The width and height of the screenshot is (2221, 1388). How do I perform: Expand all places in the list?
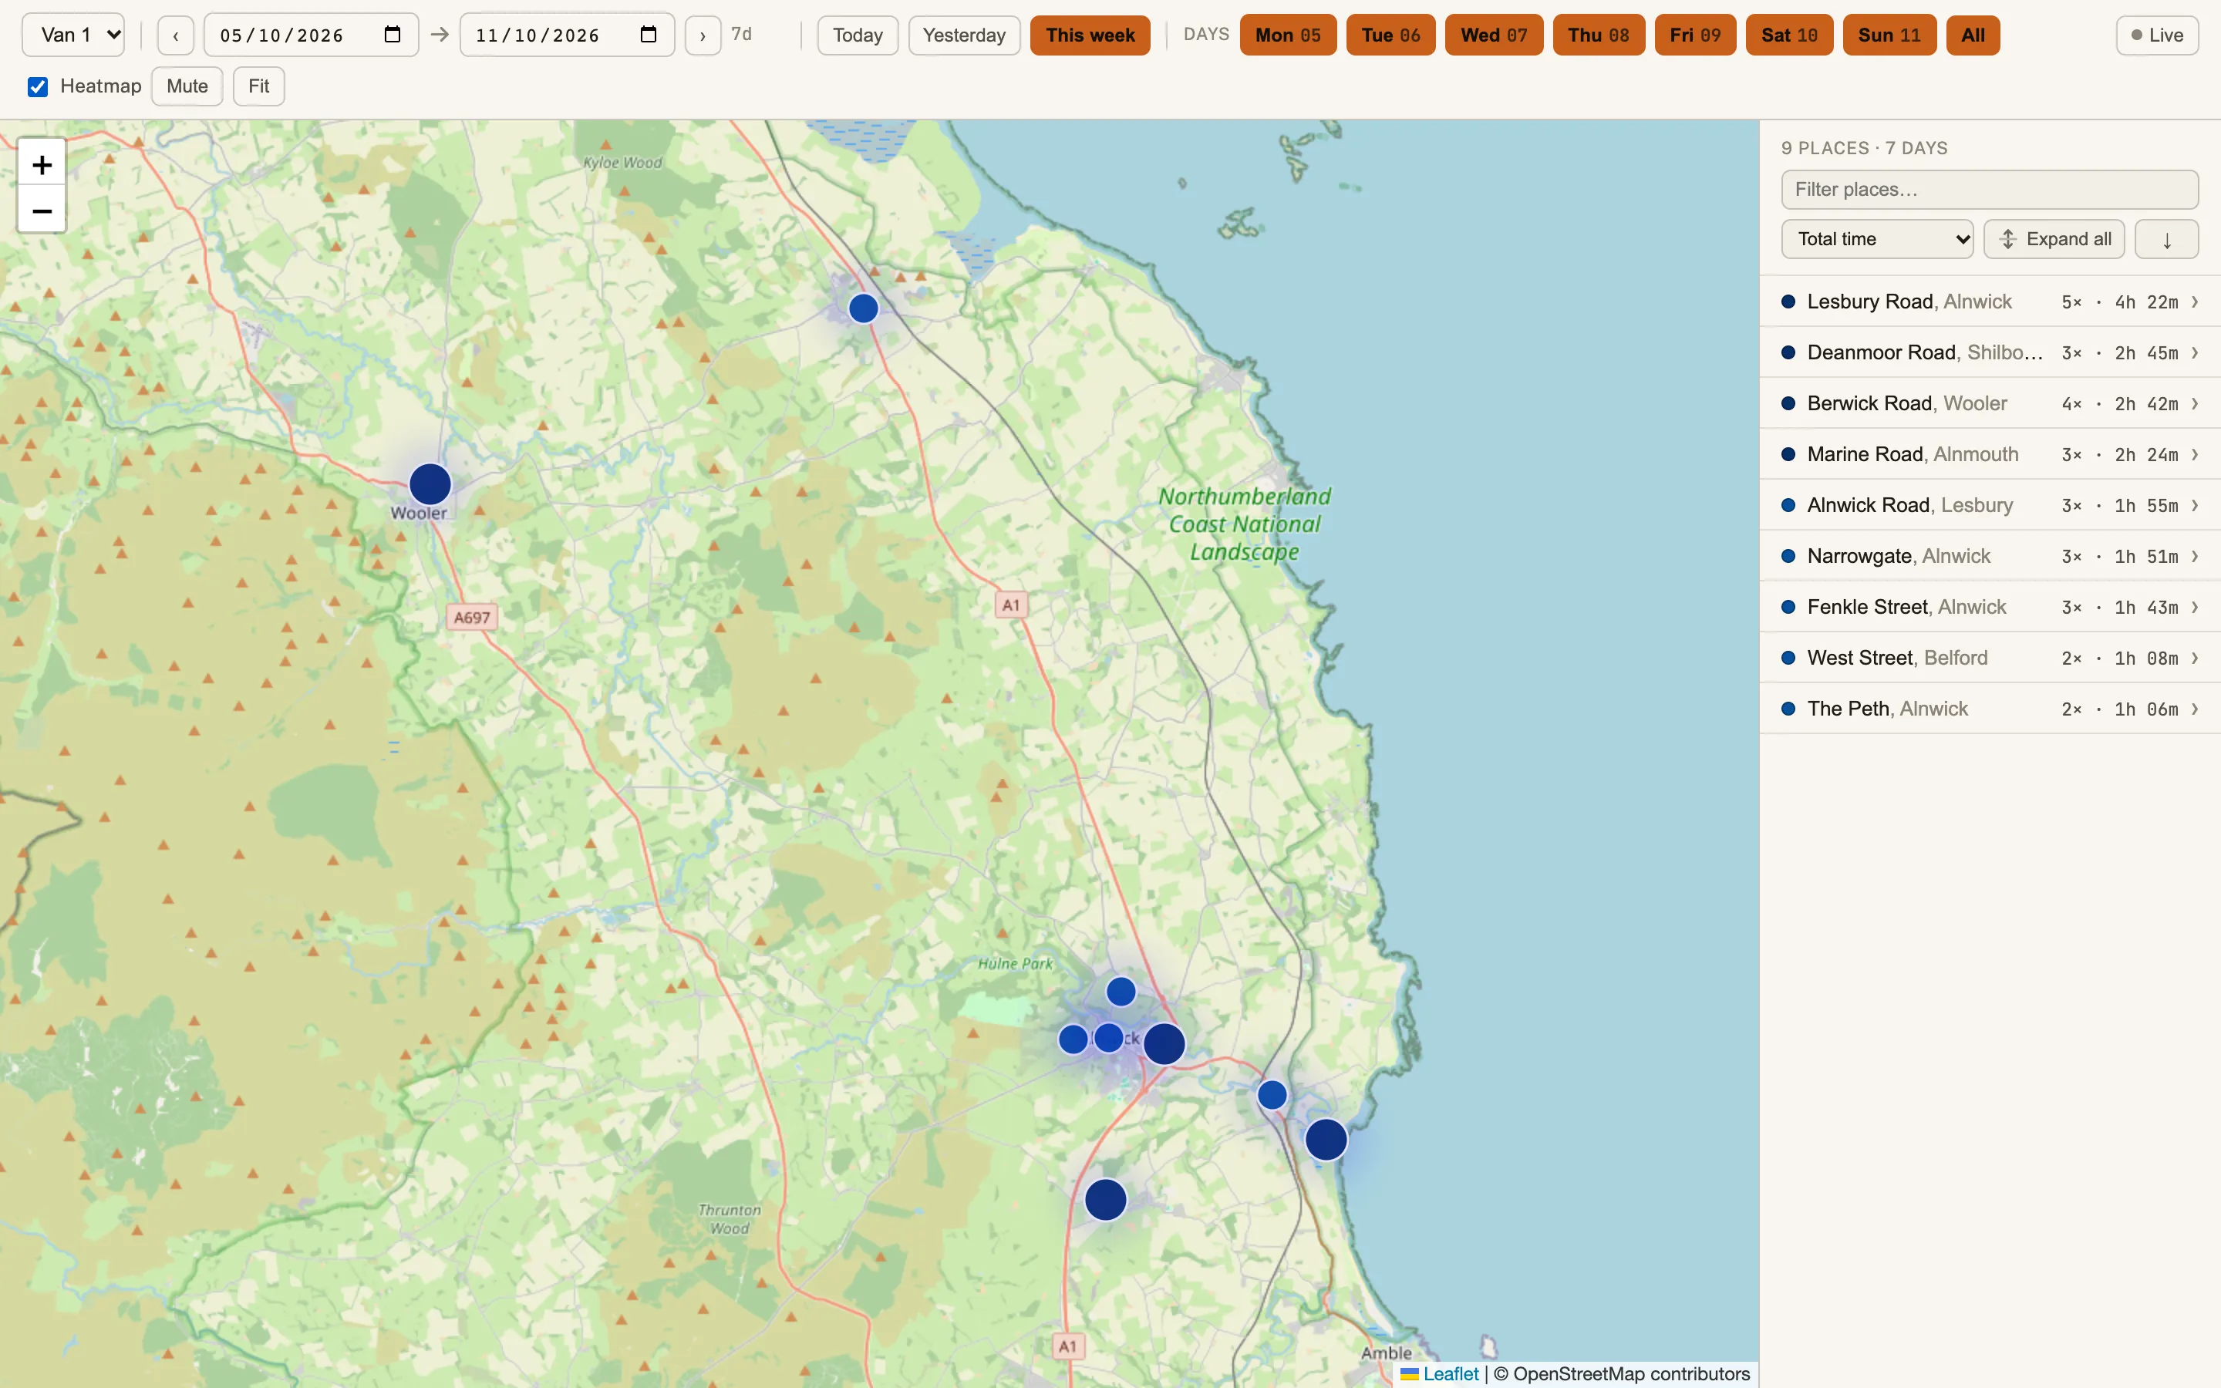point(2054,240)
